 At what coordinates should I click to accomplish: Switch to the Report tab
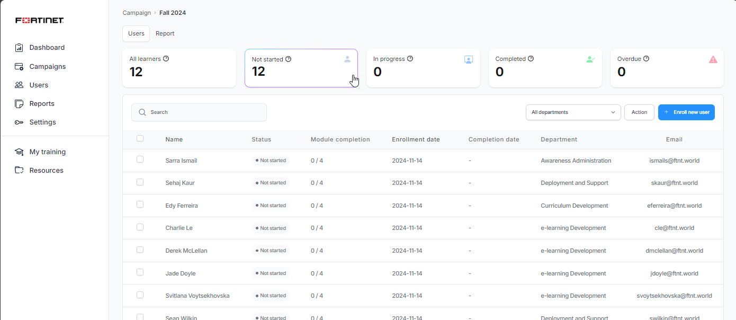(165, 33)
